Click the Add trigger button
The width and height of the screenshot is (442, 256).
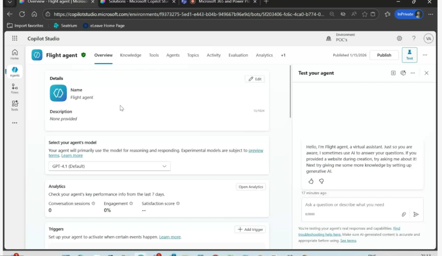click(x=250, y=229)
